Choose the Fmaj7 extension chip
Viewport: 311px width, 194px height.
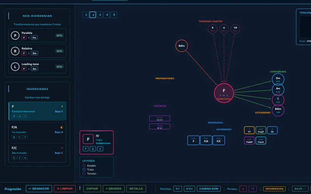[x=260, y=130]
